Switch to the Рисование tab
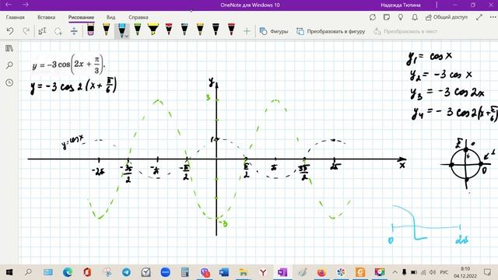 [81, 17]
